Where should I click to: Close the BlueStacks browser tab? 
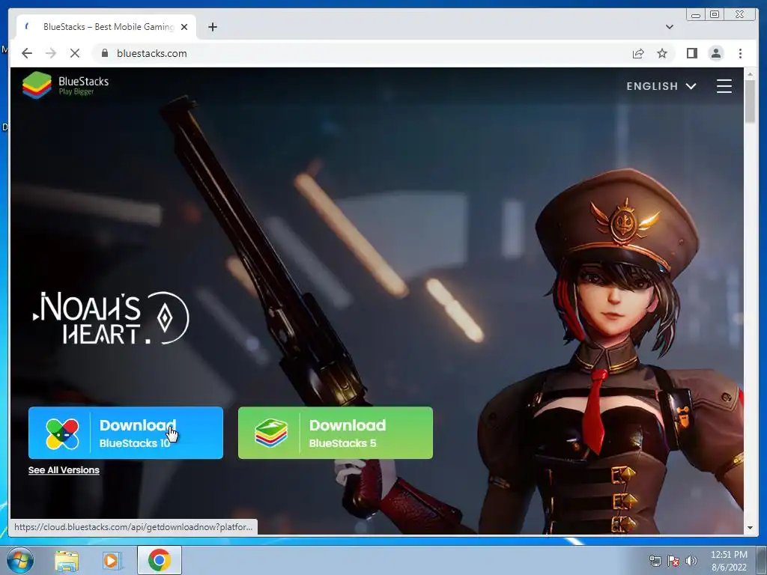coord(184,27)
